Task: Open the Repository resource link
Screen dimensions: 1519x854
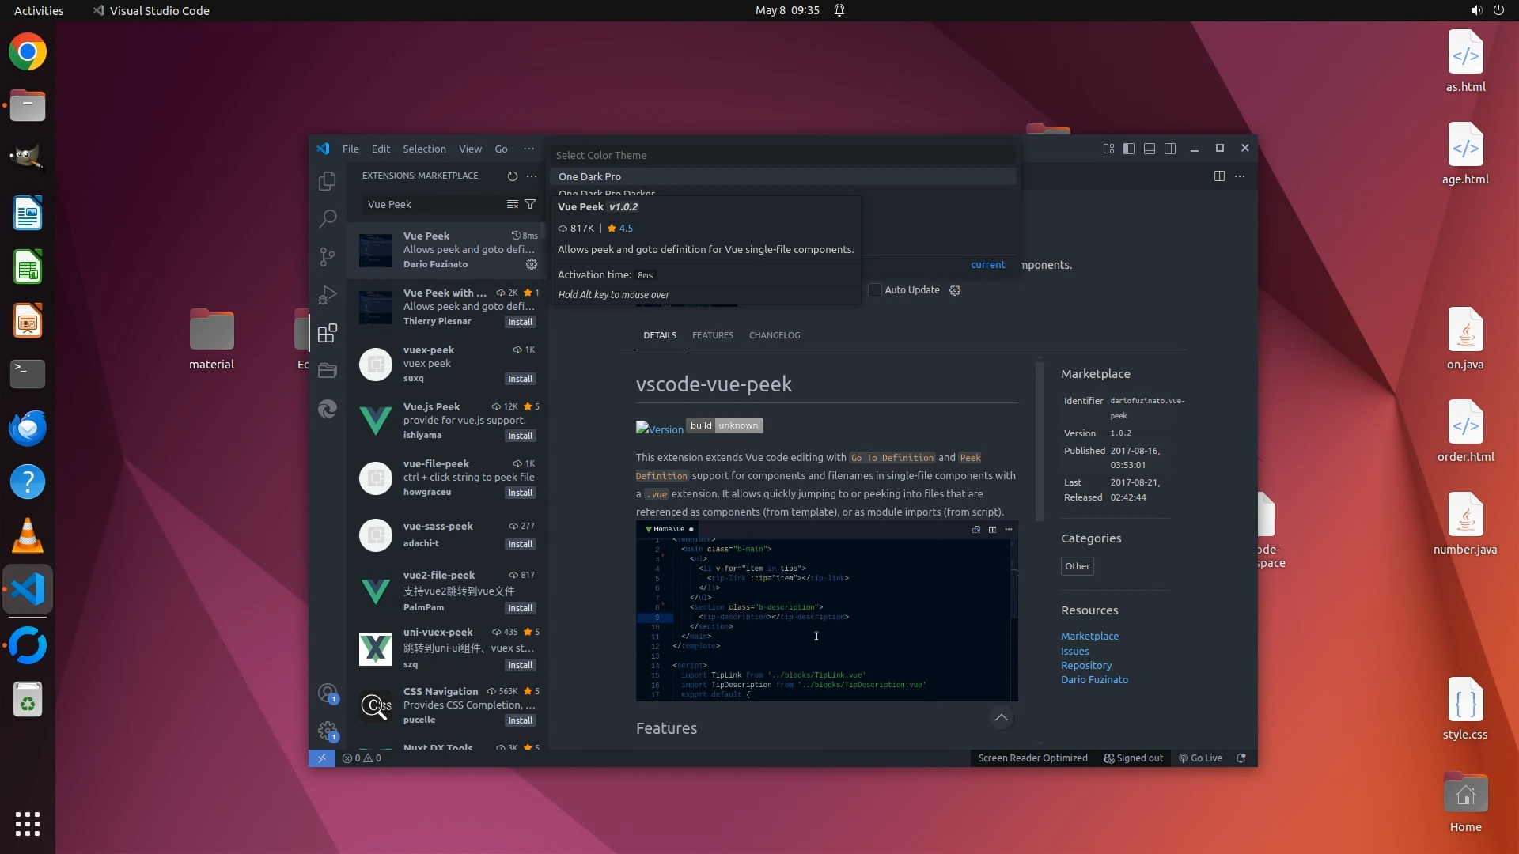Action: tap(1085, 665)
